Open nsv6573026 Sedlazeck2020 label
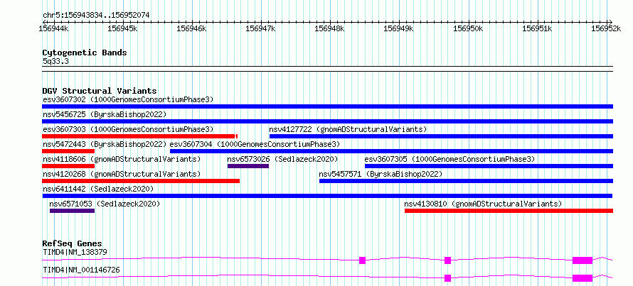633x286 pixels. pos(282,159)
